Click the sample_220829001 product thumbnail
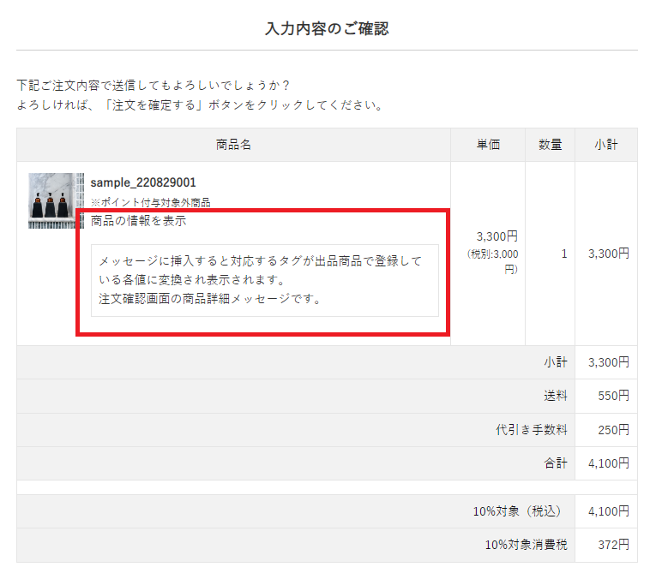Image resolution: width=656 pixels, height=573 pixels. 56,200
